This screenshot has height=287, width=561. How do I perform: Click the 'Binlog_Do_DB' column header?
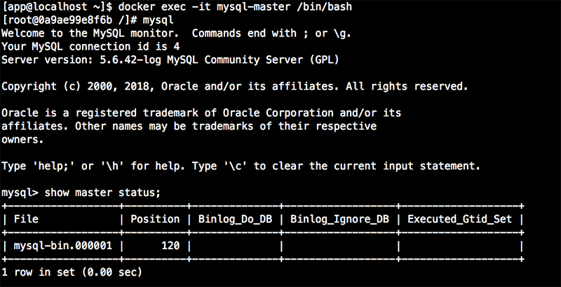[x=234, y=219]
